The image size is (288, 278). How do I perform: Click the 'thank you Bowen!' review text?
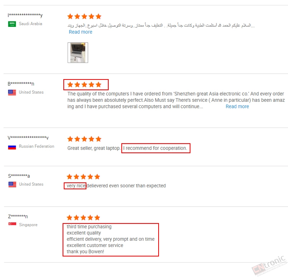click(85, 252)
